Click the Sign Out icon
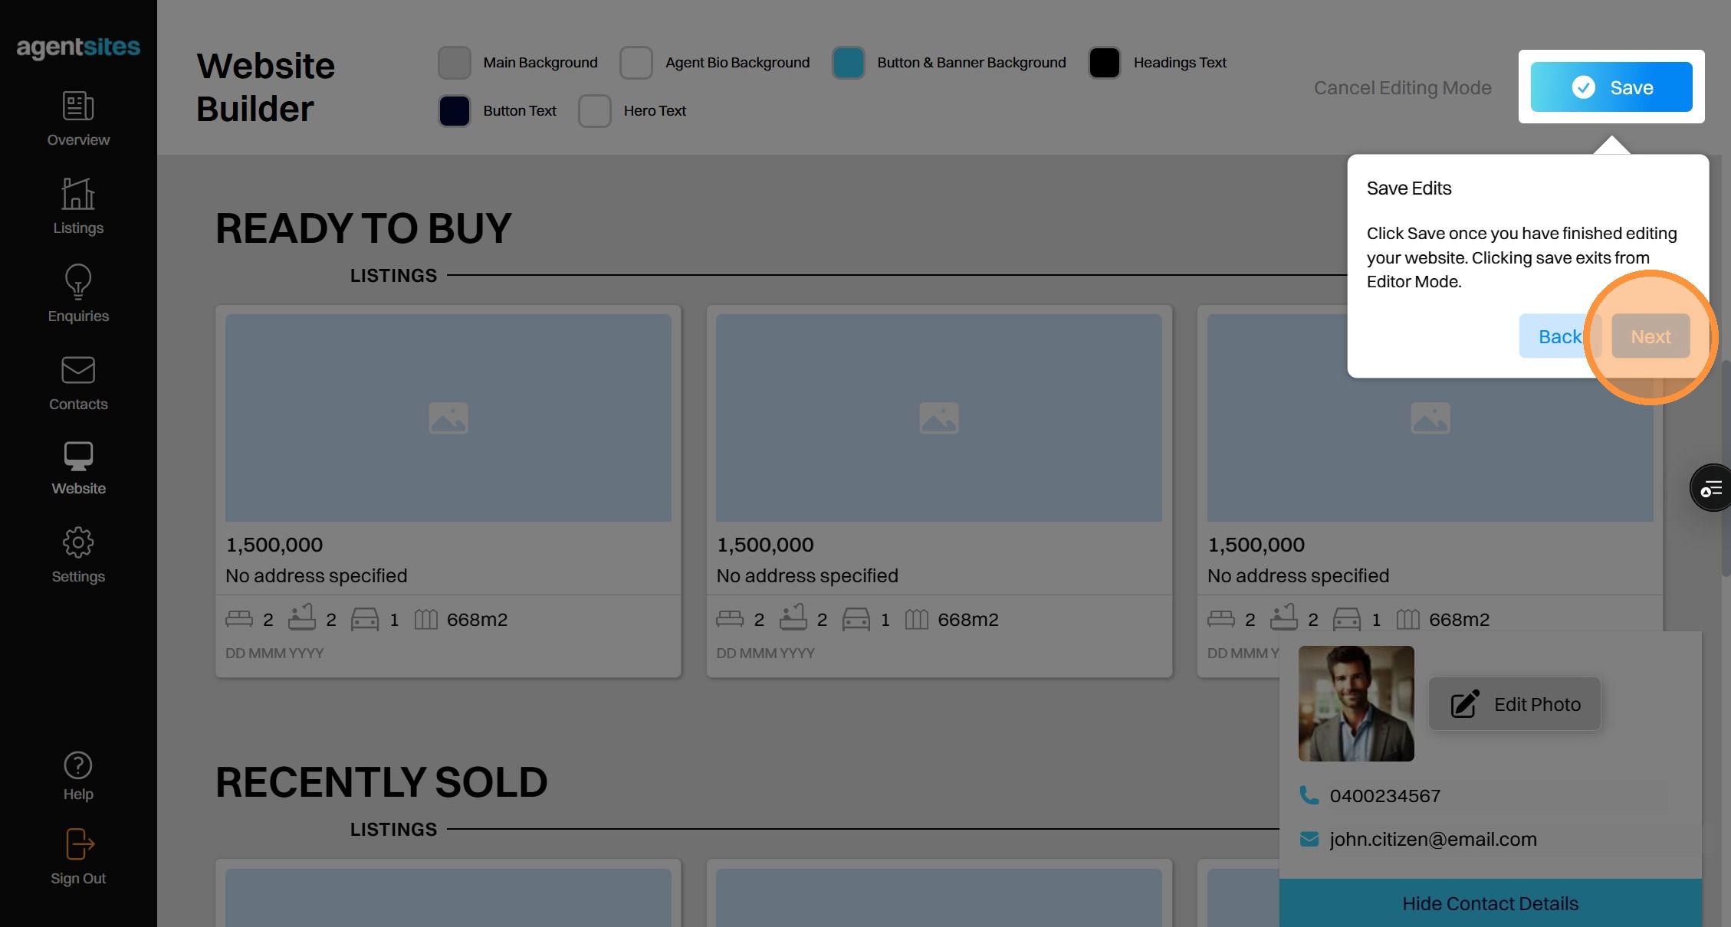 point(78,845)
